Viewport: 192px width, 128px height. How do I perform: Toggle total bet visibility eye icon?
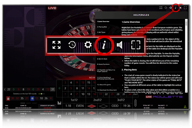click(152, 105)
